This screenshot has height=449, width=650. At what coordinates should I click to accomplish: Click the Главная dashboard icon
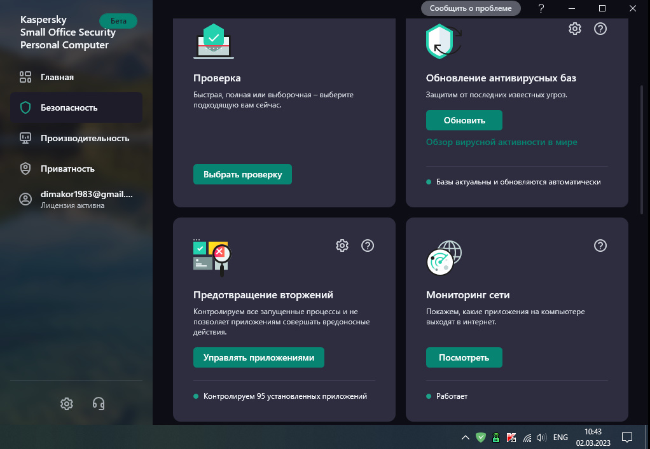pyautogui.click(x=25, y=77)
